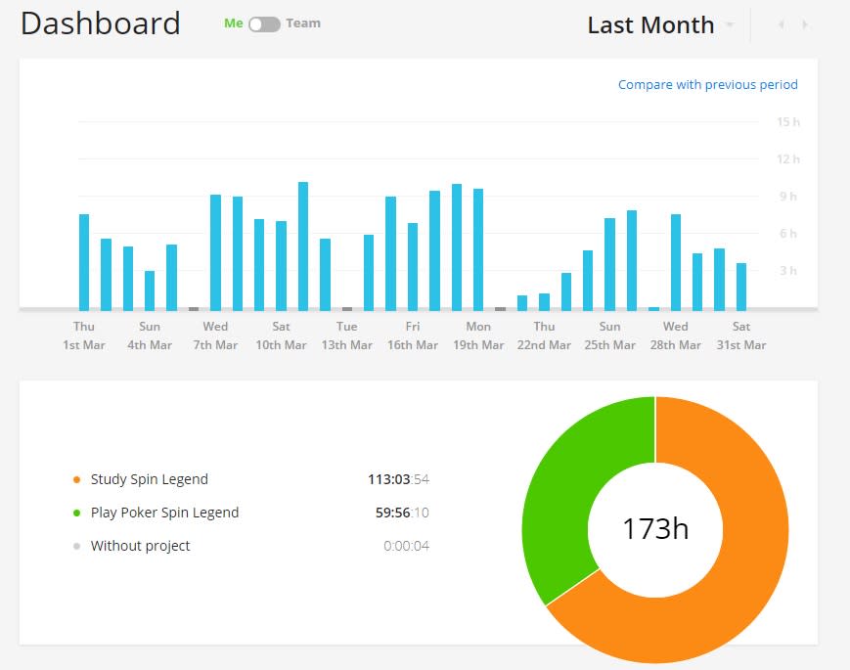Image resolution: width=850 pixels, height=670 pixels.
Task: Open the Study Spin Legend project entry
Action: [x=149, y=479]
